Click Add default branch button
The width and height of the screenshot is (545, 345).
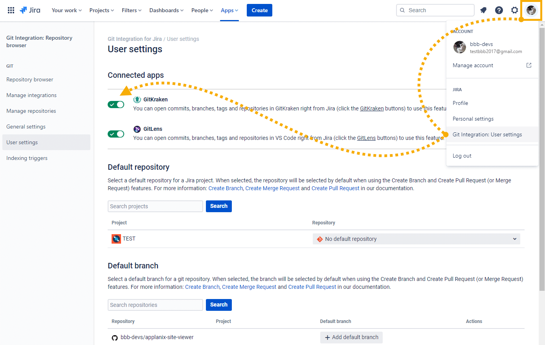351,338
